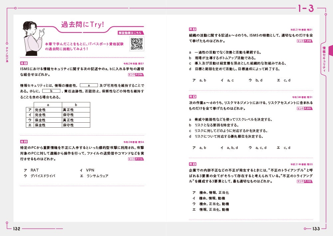Click the QR code for the explanation video
This screenshot has width=333, height=236.
tap(137, 44)
